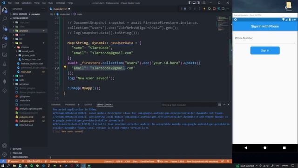Open the MongoDB leaf view

(x=5, y=82)
